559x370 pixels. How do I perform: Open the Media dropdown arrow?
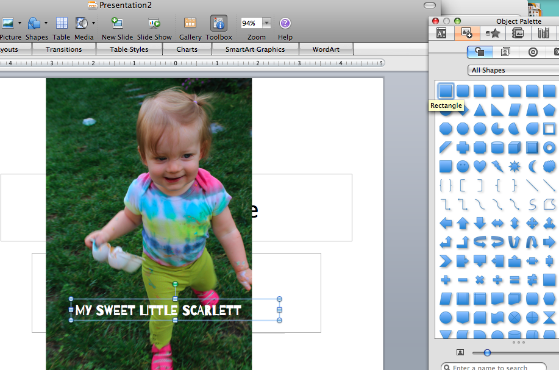[93, 23]
